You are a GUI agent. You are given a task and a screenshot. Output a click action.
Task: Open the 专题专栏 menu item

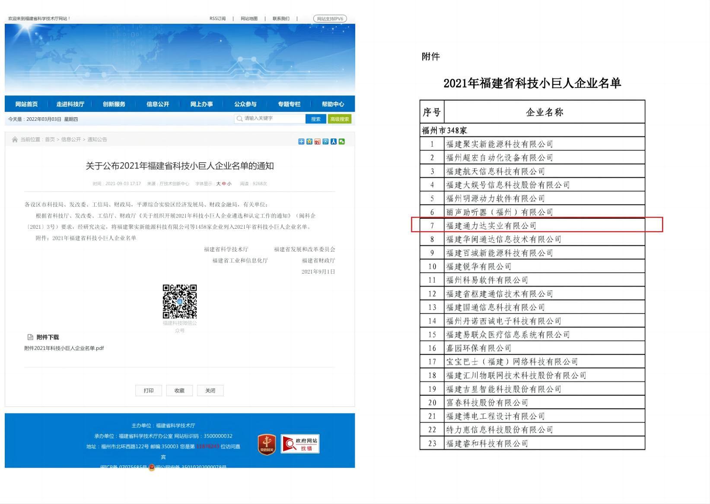coord(289,104)
